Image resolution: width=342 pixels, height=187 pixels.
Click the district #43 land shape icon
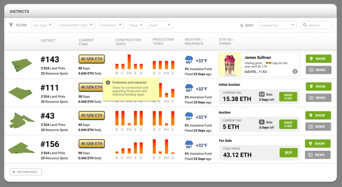pos(22,120)
